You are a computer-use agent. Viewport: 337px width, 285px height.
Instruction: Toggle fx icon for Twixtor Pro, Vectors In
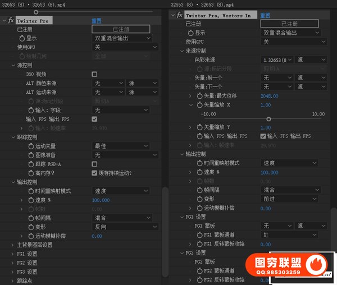(180, 15)
